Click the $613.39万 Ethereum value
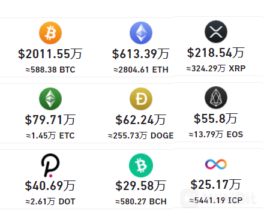This screenshot has height=217, width=264. pos(141,54)
